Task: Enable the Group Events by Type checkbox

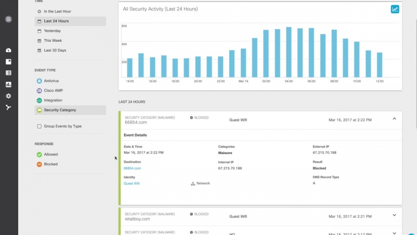Action: [40, 126]
